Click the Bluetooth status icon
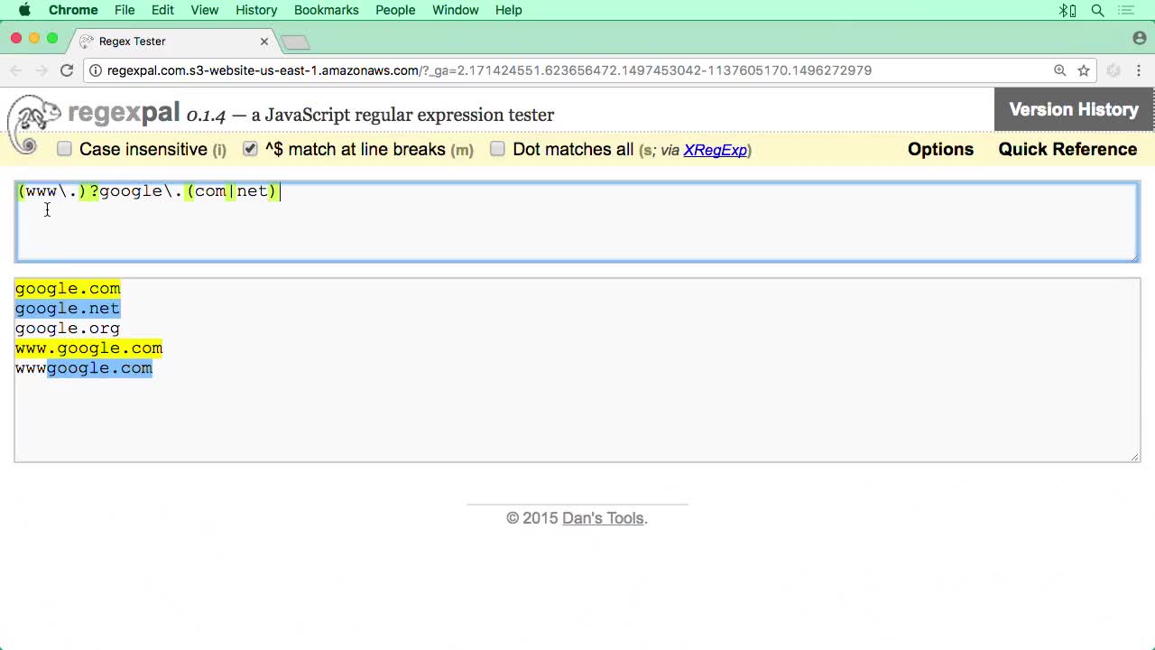Image resolution: width=1155 pixels, height=650 pixels. click(x=1067, y=10)
